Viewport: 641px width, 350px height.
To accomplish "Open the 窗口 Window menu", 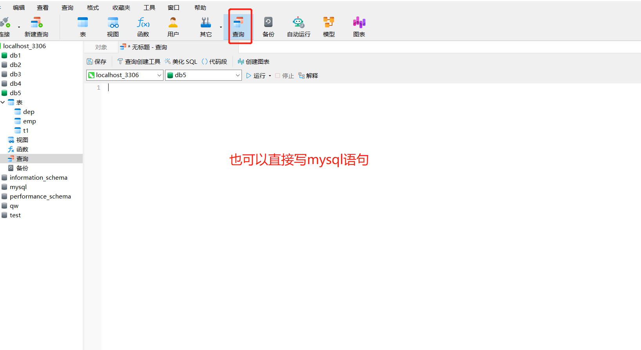I will pos(174,7).
